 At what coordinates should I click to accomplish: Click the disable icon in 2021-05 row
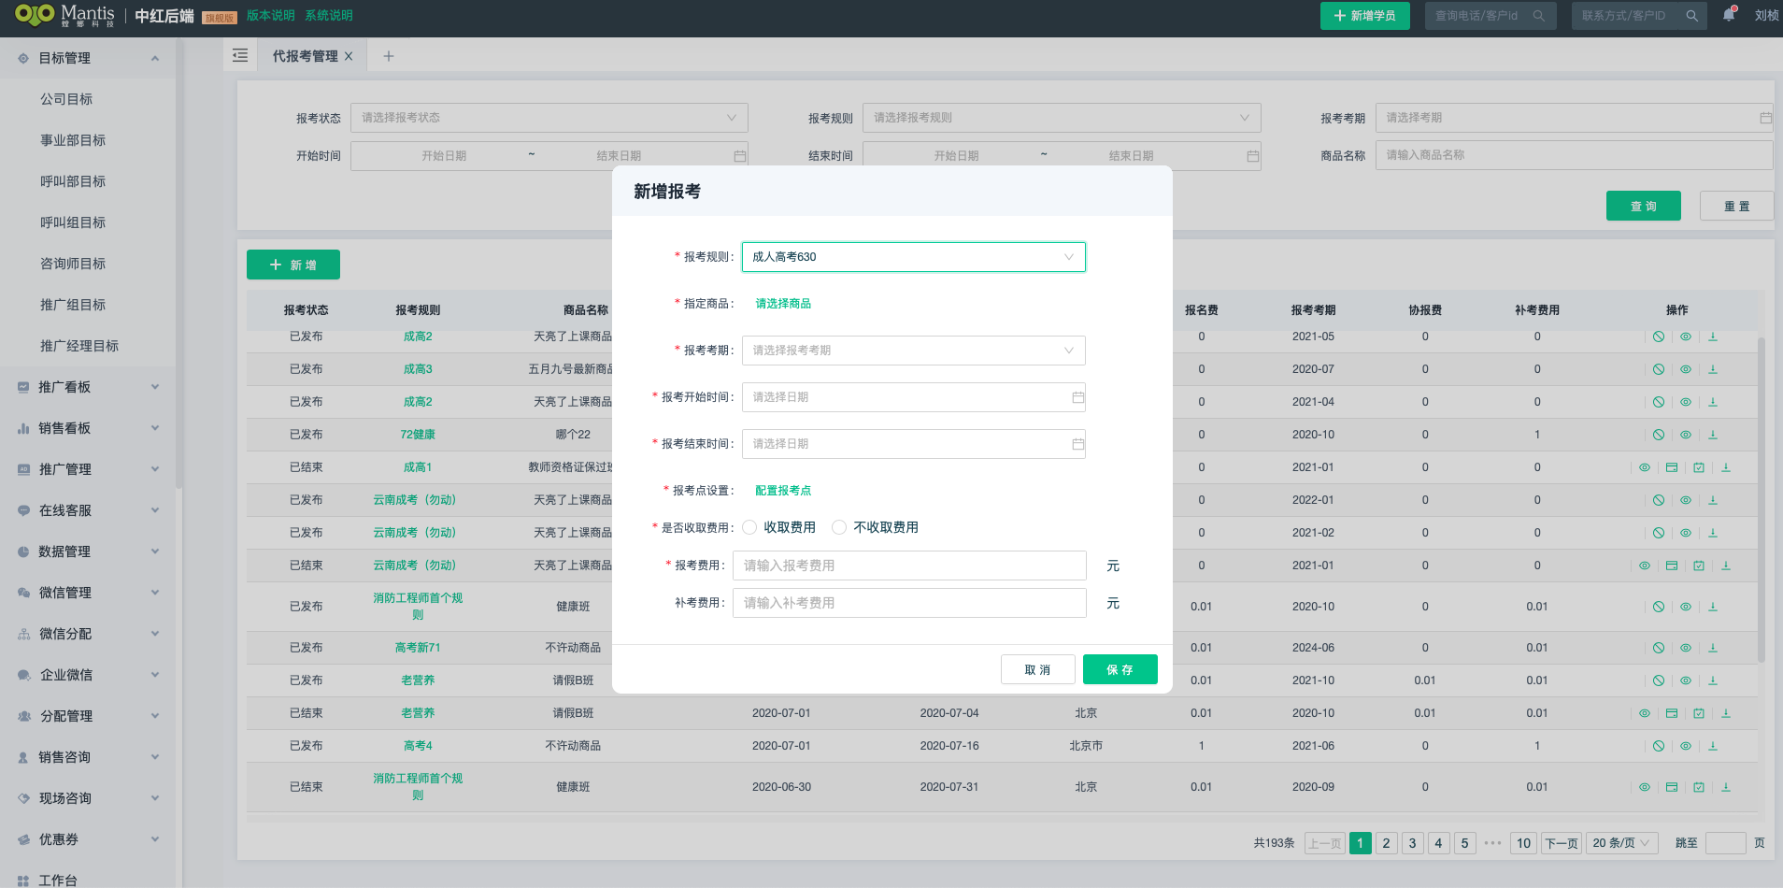(1659, 337)
